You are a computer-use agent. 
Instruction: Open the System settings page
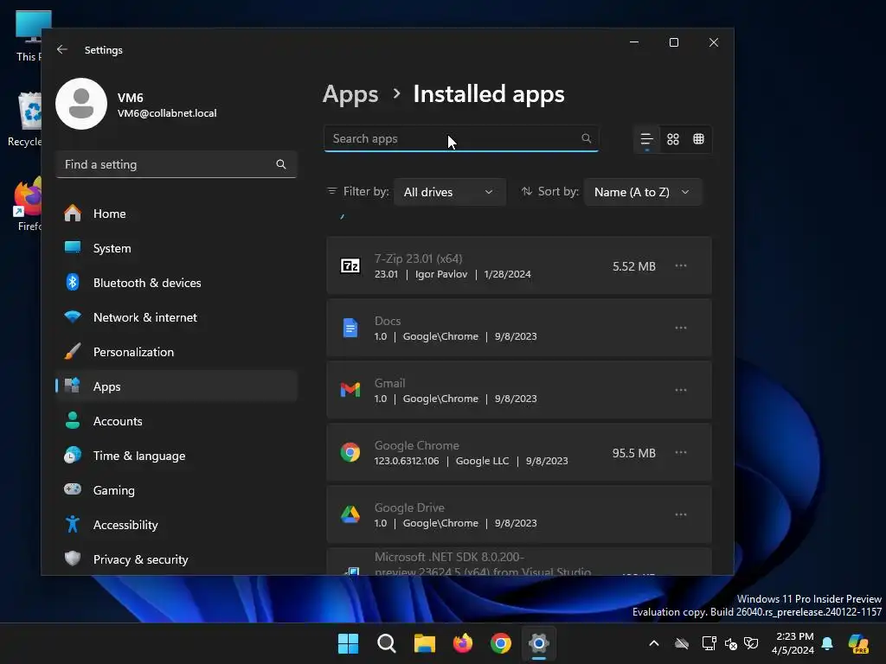pos(177,248)
